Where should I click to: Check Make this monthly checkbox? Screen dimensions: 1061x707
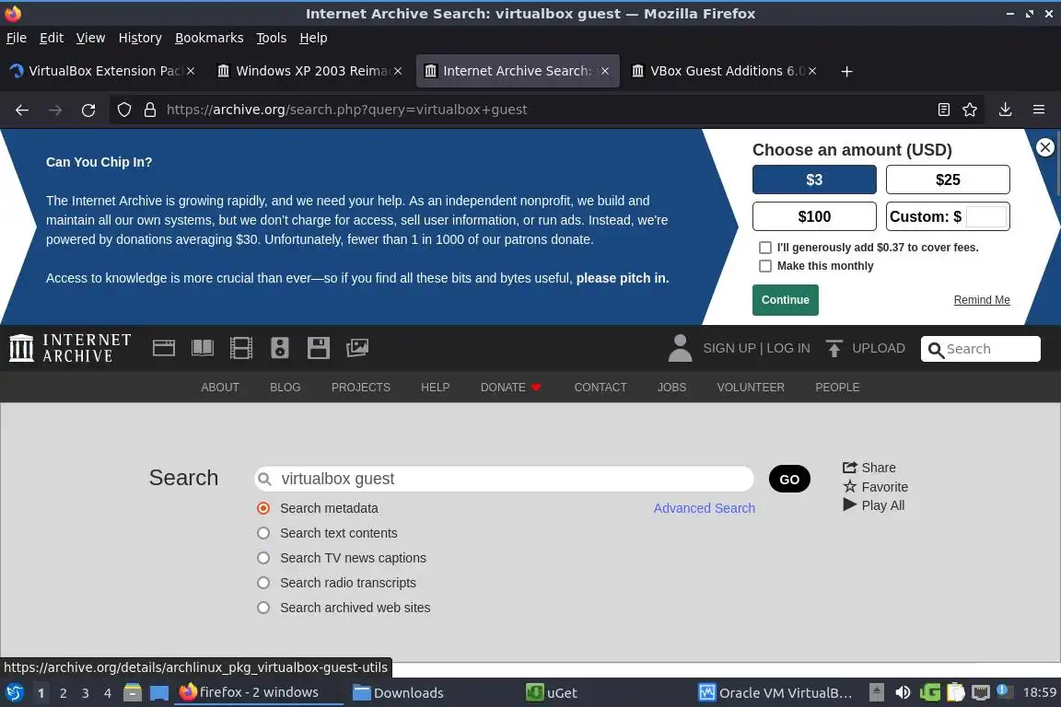tap(764, 266)
